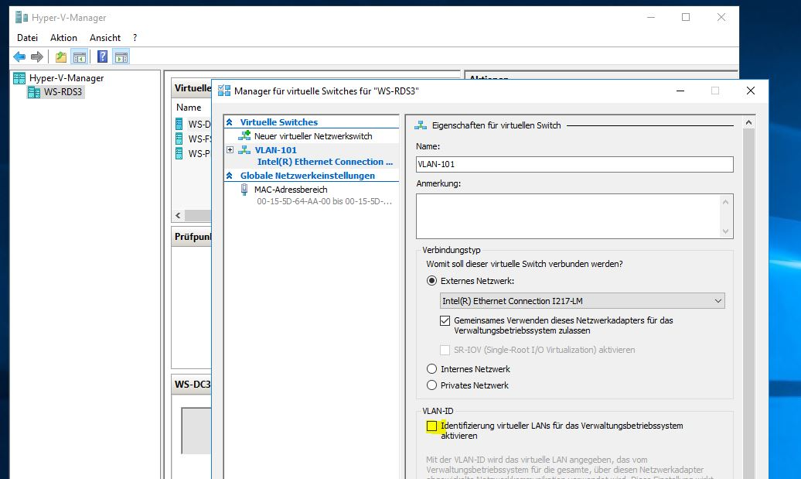Click the Anmerkung box scroll up arrow

click(725, 201)
